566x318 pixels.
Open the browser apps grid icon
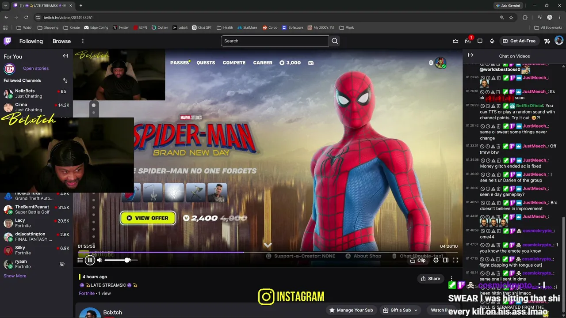pyautogui.click(x=6, y=27)
